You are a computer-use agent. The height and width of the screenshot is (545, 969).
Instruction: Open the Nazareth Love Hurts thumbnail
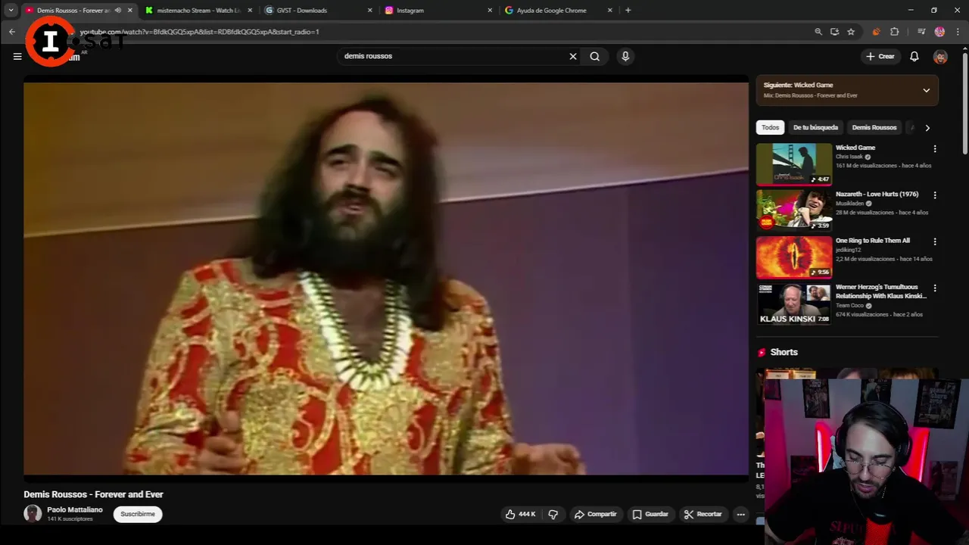(x=794, y=210)
